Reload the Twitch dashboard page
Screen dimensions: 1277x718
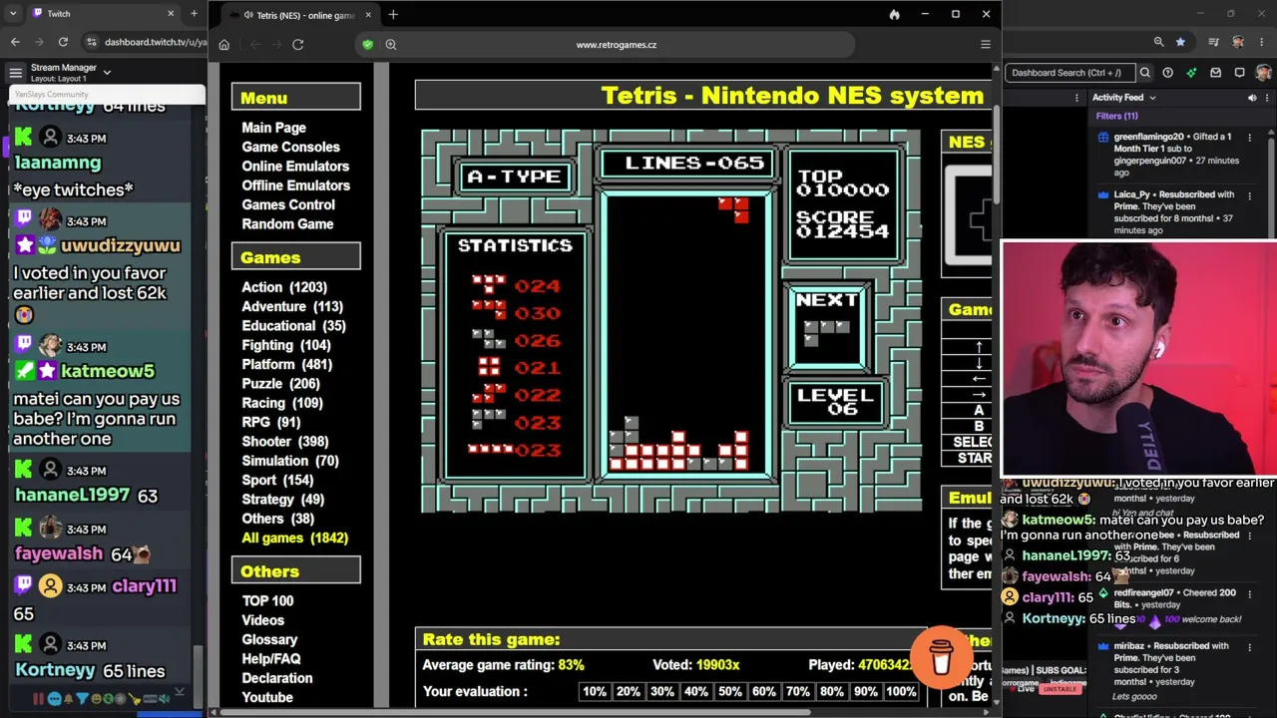63,42
